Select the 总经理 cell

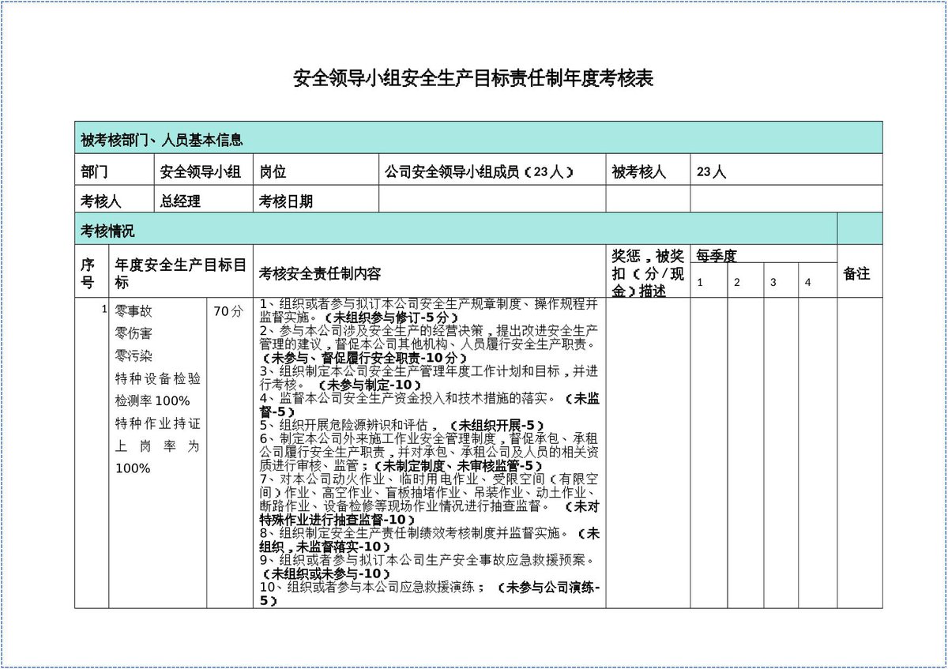(x=203, y=200)
